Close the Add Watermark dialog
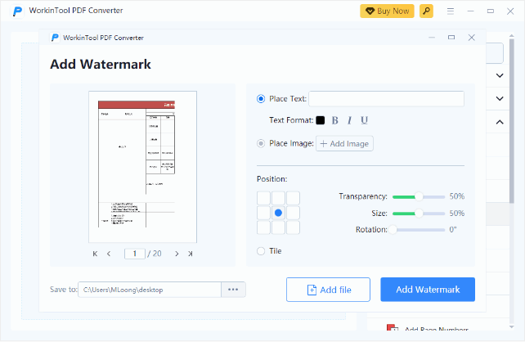Viewport: 525px width, 342px height. click(471, 38)
